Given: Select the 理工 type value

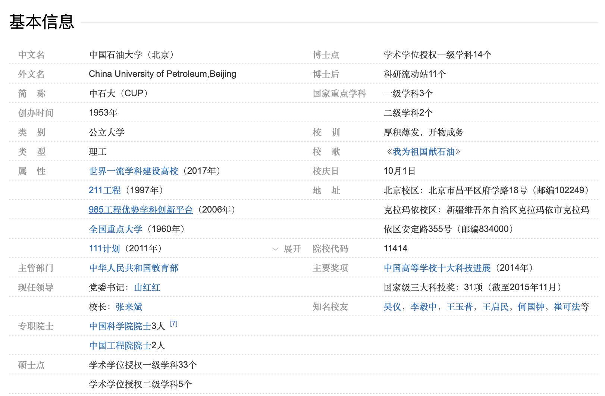Looking at the screenshot, I should [98, 152].
